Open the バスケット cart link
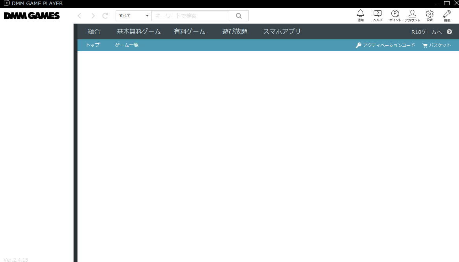 437,45
